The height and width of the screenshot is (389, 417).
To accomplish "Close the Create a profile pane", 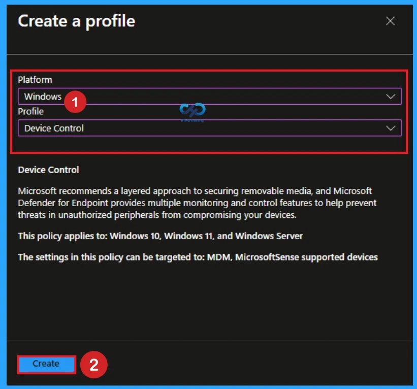I will click(390, 21).
